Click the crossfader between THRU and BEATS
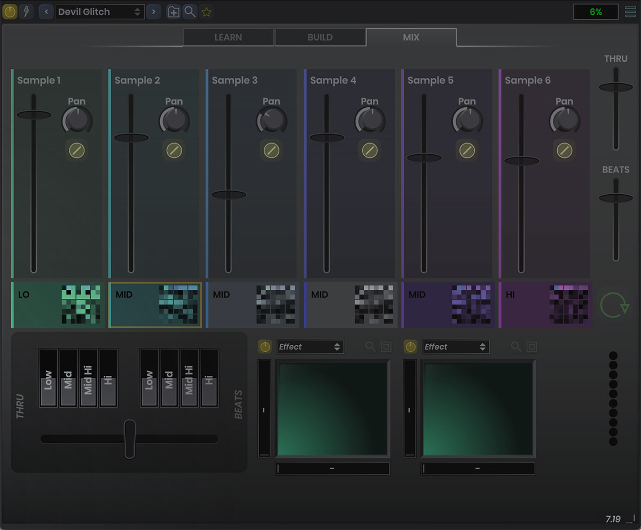Screen dimensions: 641x530 click(129, 440)
